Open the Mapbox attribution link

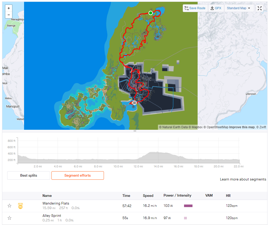pyautogui.click(x=196, y=127)
